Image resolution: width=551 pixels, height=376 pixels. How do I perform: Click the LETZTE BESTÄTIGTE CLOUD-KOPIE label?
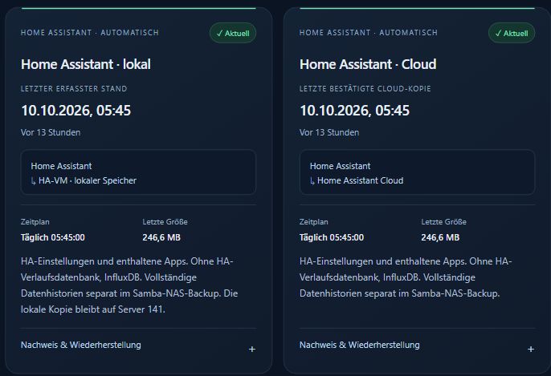pyautogui.click(x=365, y=89)
